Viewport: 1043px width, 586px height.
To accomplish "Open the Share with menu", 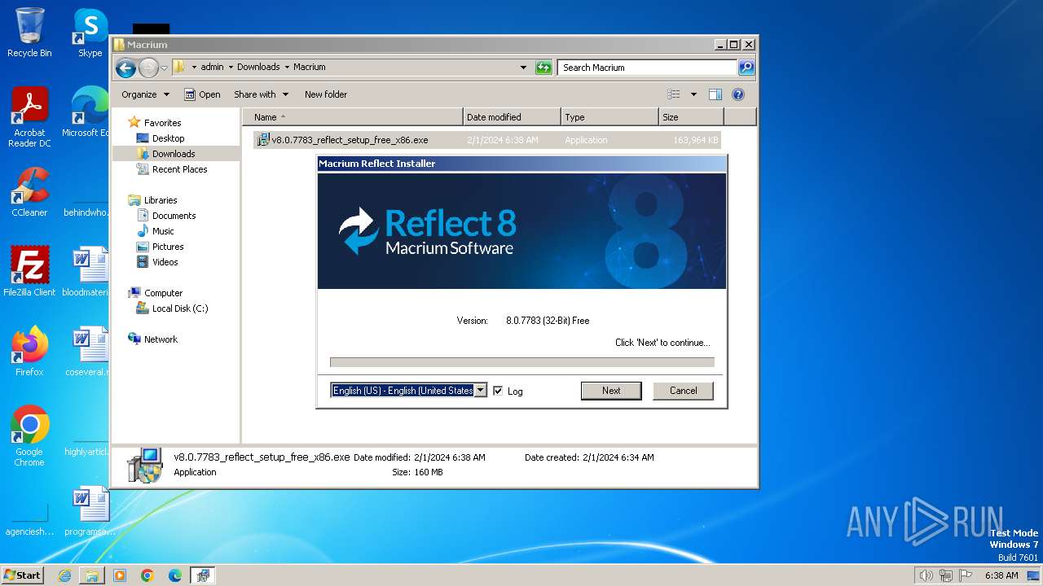I will coord(260,94).
